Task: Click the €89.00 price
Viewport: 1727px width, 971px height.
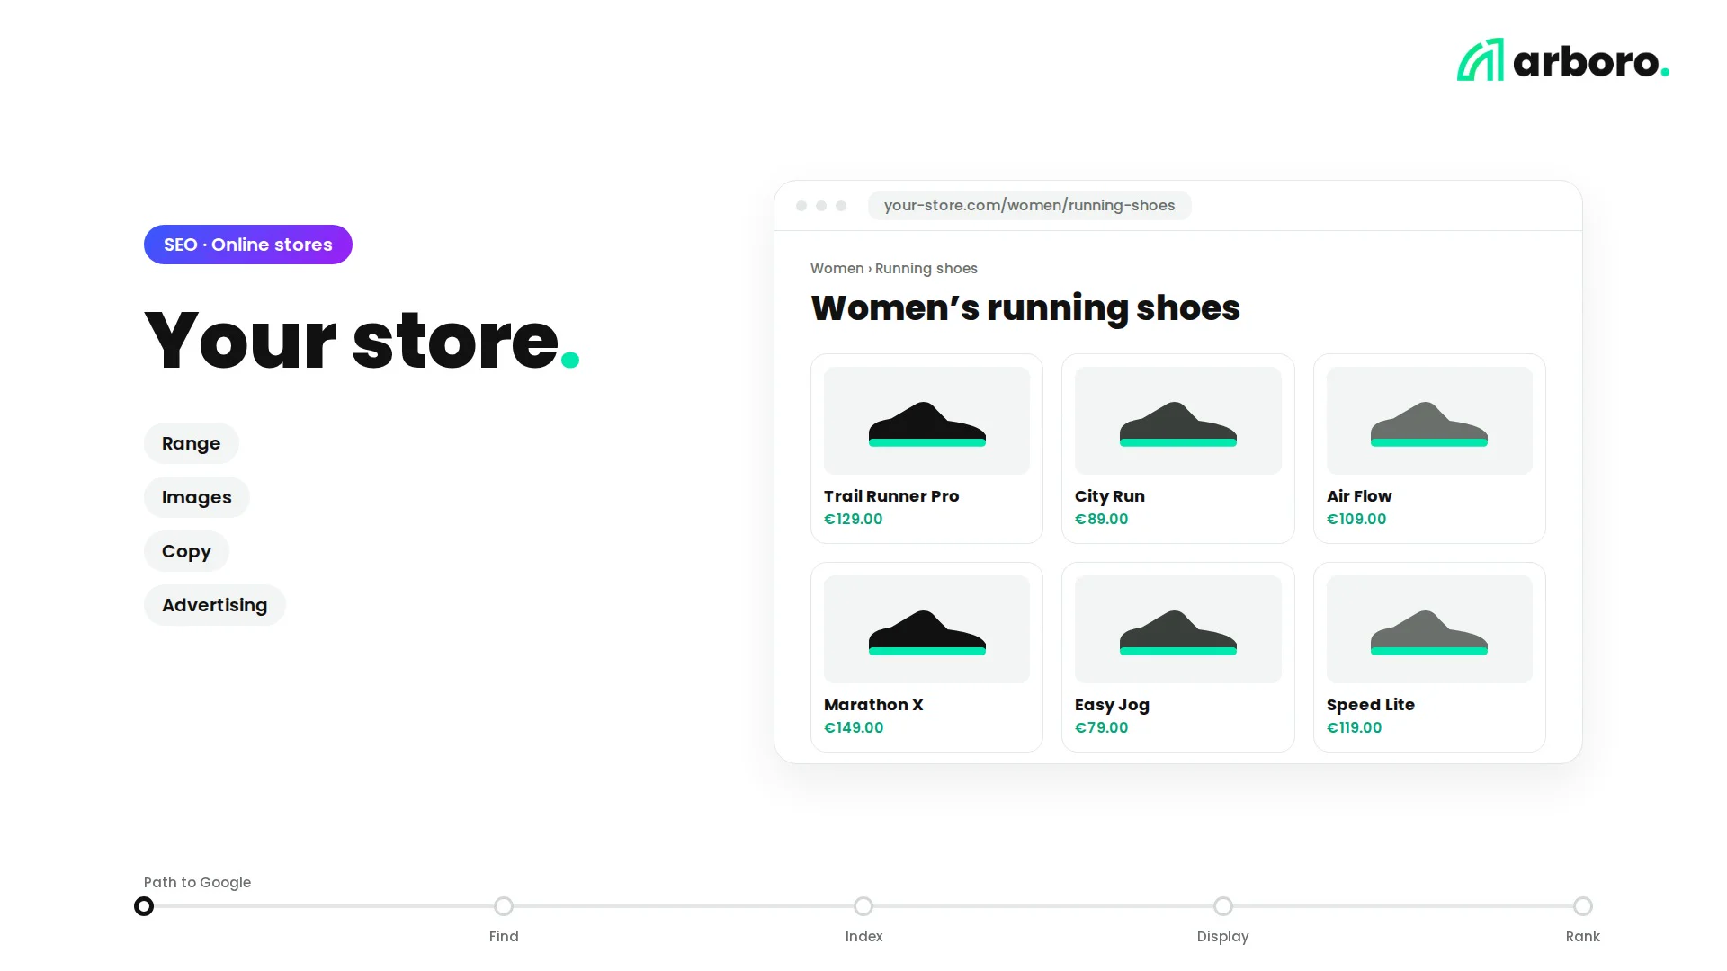Action: pos(1102,519)
